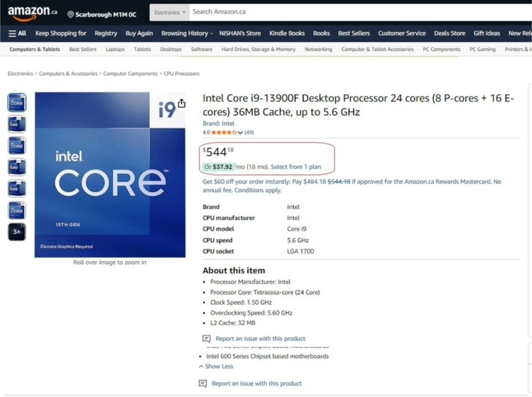Click the location pin delivery icon

(71, 14)
